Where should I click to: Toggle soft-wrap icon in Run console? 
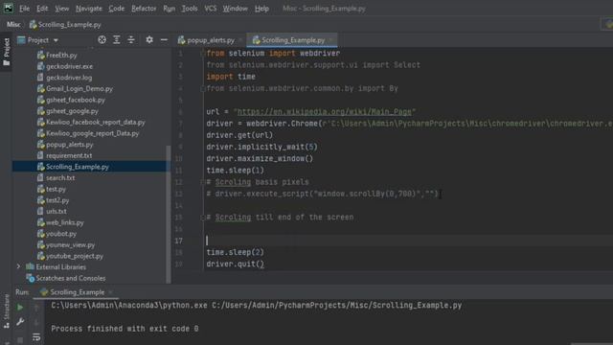point(36,336)
